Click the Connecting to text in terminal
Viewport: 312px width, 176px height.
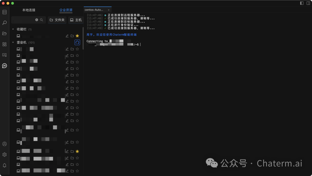pos(97,41)
